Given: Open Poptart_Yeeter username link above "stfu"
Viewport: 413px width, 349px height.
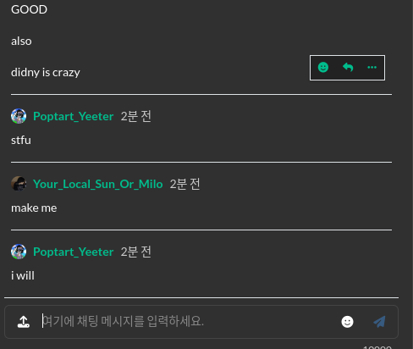Looking at the screenshot, I should [74, 116].
